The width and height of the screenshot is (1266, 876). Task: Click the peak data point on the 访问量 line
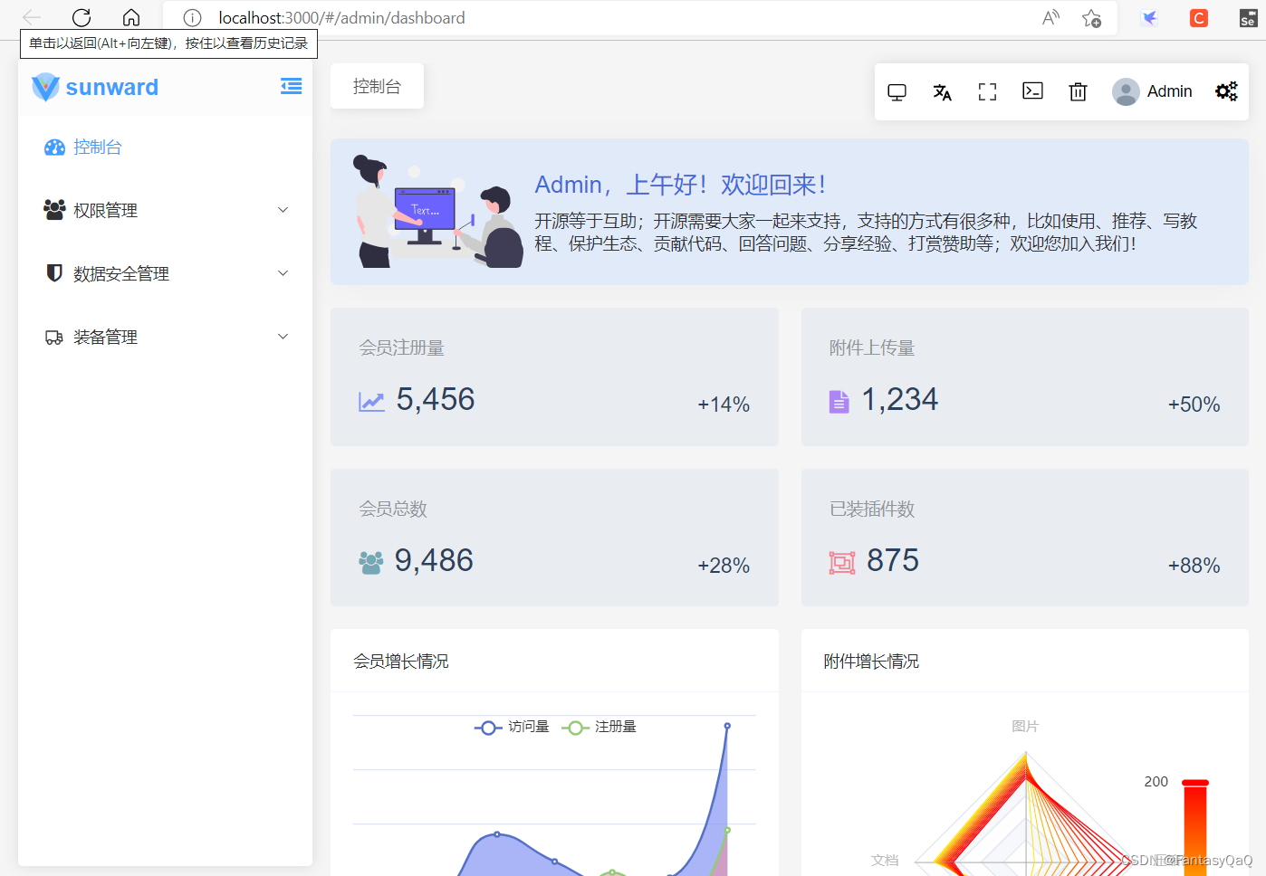point(727,726)
